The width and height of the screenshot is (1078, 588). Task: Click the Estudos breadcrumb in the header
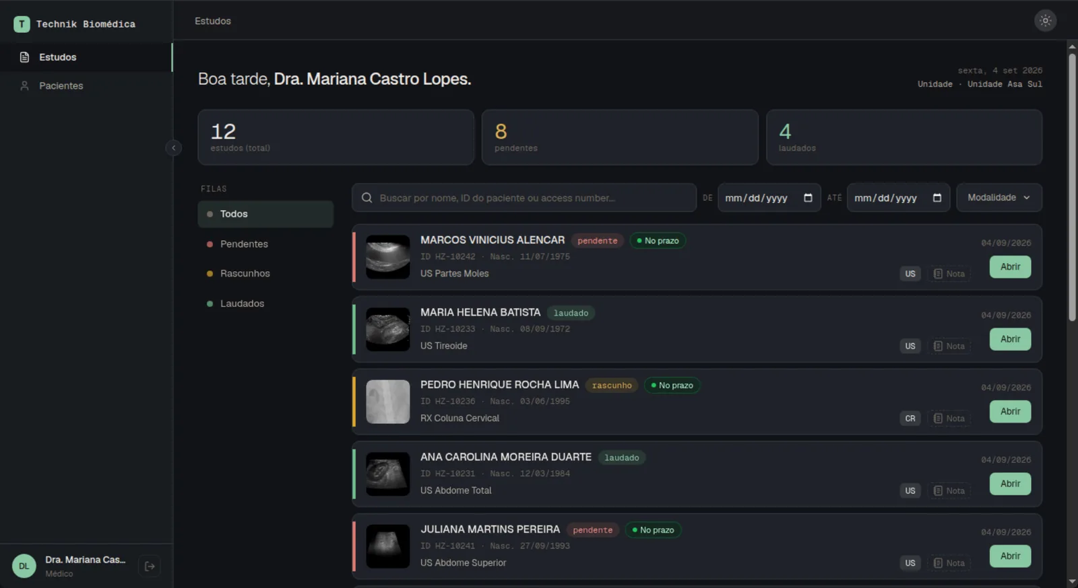213,21
